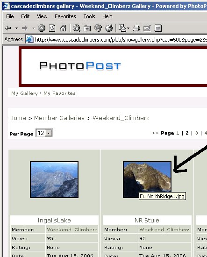Click the NR Stuie photo title

click(147, 220)
